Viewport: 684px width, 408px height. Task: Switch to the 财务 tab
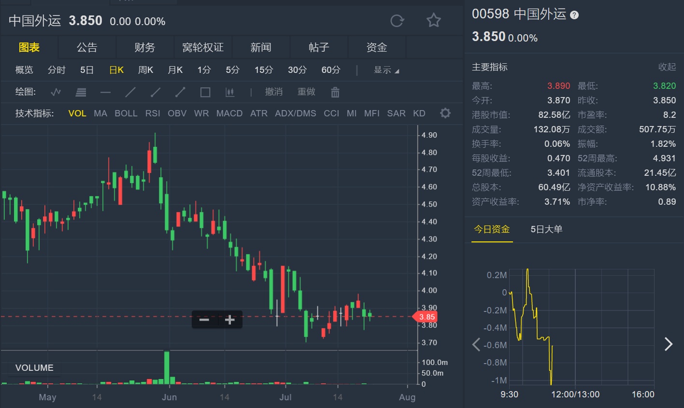point(144,47)
